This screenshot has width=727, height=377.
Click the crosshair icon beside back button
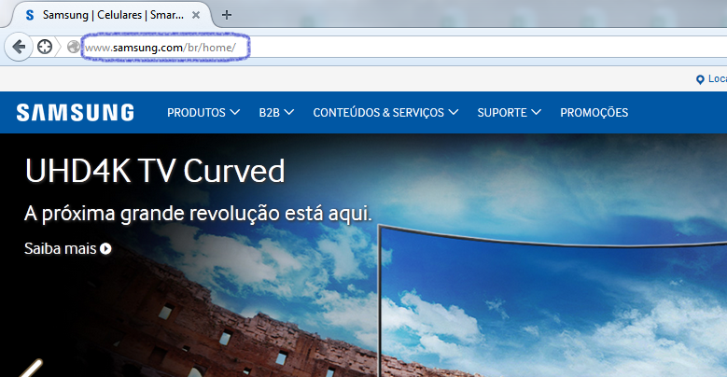45,47
